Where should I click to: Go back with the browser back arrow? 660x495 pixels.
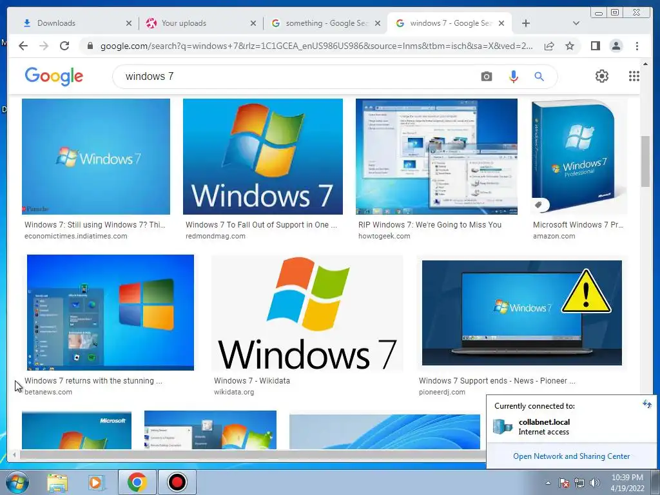23,46
